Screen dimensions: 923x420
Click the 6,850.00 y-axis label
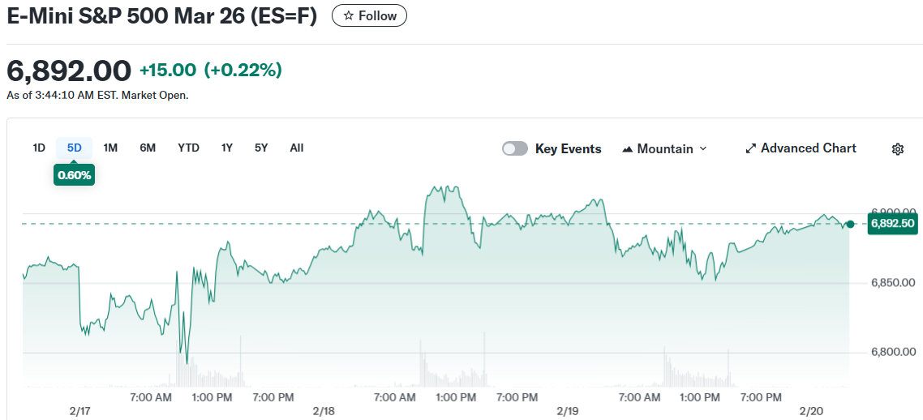[893, 283]
